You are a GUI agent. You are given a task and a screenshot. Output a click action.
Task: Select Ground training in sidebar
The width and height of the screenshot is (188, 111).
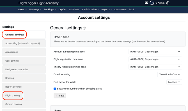(24, 104)
